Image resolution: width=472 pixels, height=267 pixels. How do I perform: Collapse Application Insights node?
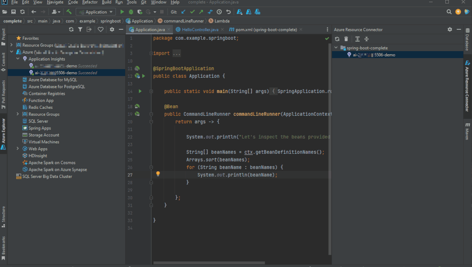18,59
